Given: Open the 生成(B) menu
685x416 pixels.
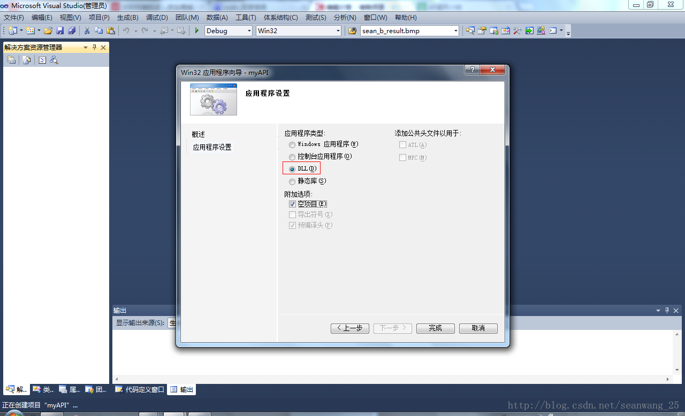Looking at the screenshot, I should [x=127, y=18].
